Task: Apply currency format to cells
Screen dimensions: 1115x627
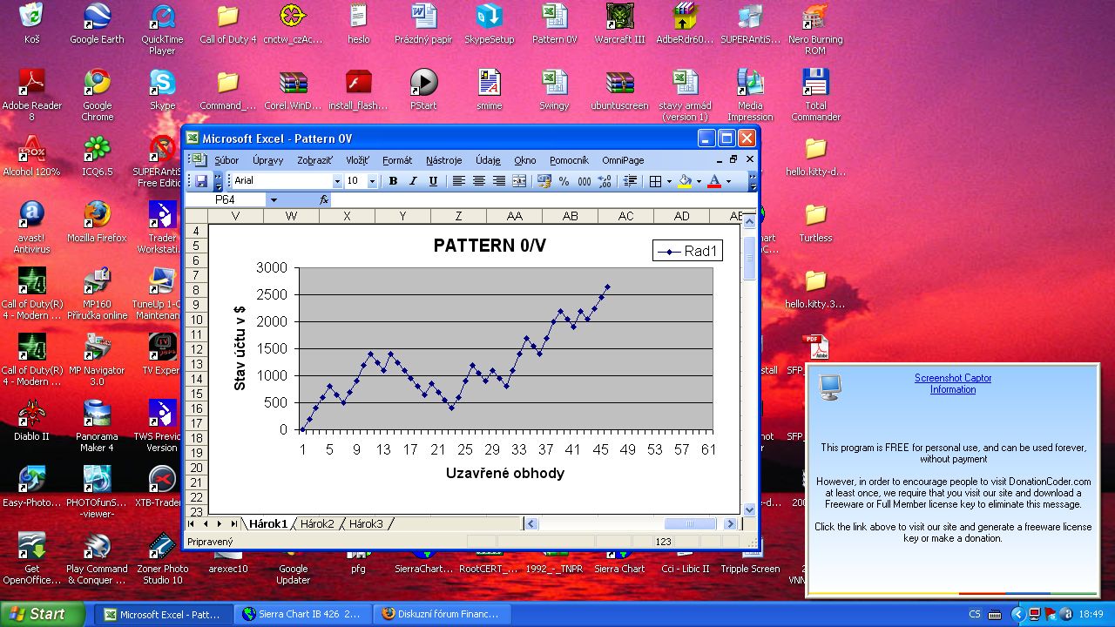Action: (x=544, y=181)
